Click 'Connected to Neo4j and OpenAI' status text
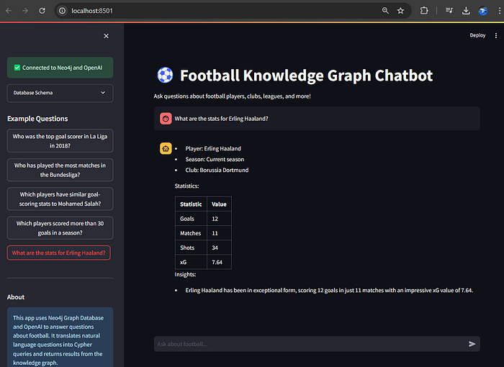504x367 pixels. click(62, 68)
